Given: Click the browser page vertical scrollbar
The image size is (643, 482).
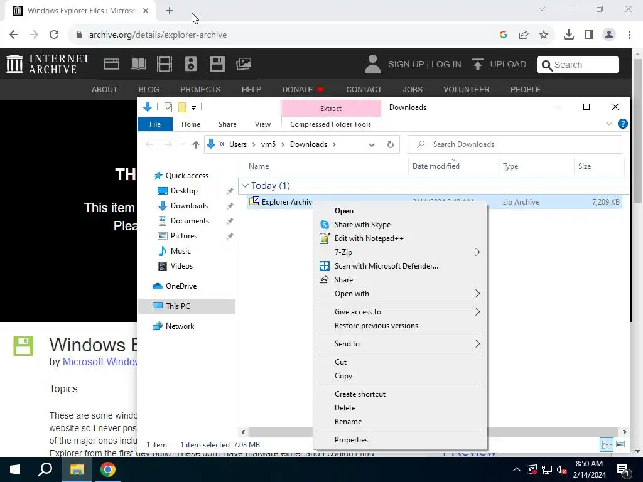Looking at the screenshot, I should [x=637, y=131].
